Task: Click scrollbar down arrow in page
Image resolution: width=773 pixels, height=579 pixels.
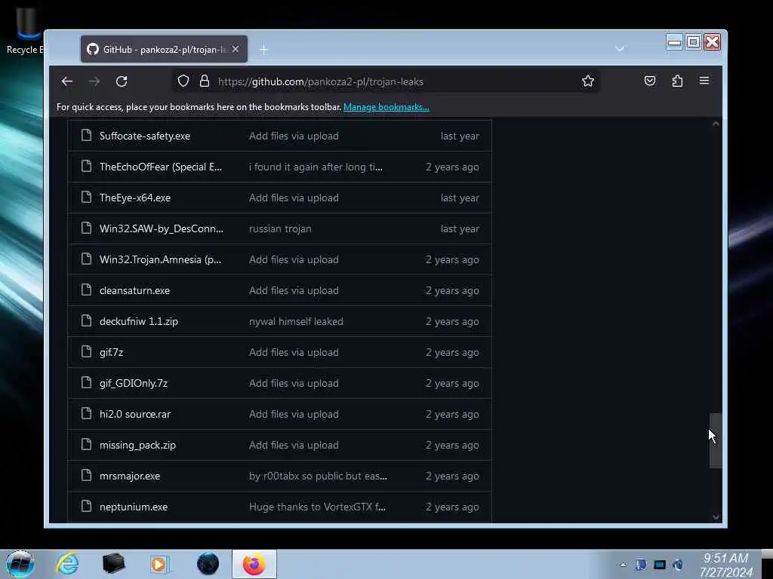Action: 716,517
